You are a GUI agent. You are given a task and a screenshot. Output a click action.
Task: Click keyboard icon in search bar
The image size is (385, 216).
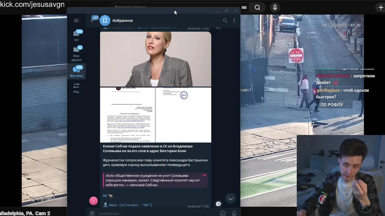pyautogui.click(x=244, y=7)
